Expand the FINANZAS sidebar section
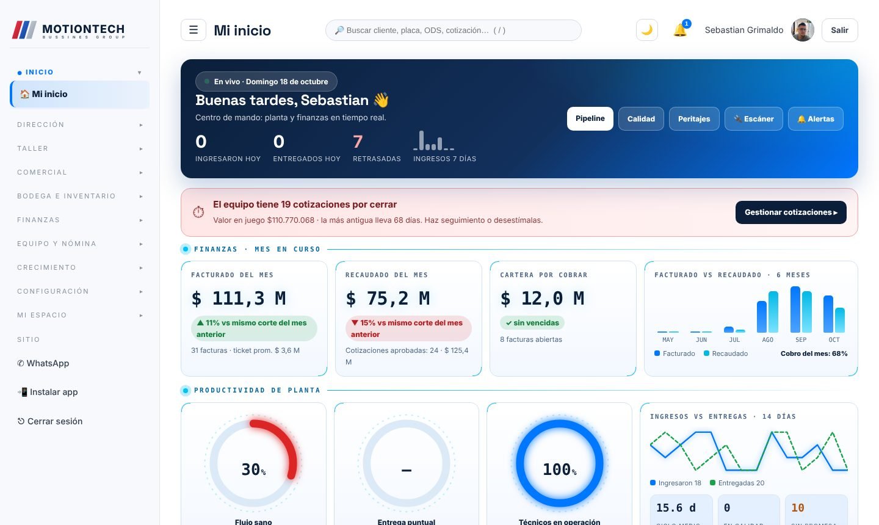The height and width of the screenshot is (525, 879). (x=80, y=220)
